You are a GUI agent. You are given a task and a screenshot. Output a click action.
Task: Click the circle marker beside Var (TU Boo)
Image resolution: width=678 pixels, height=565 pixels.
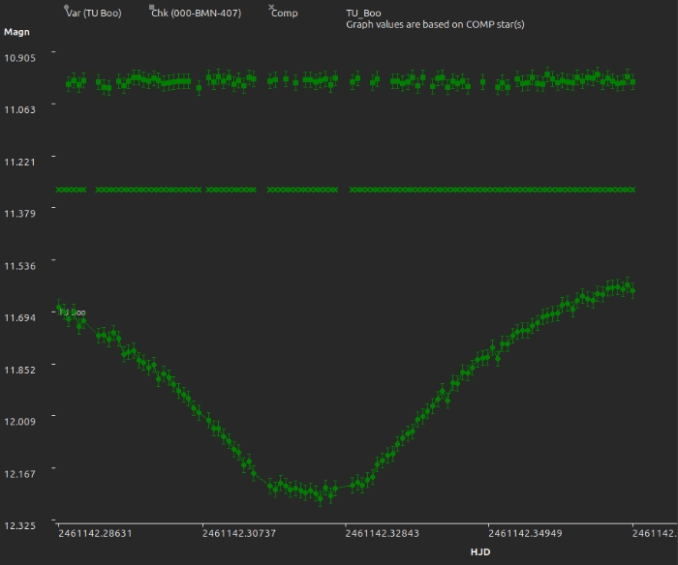click(x=67, y=8)
